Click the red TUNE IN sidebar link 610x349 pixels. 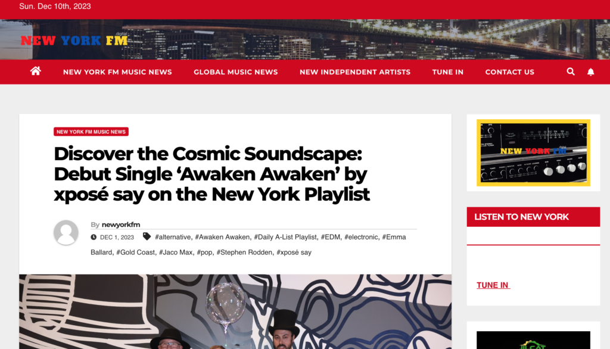tap(493, 285)
